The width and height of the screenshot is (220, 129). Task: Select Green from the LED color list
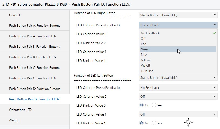(145, 49)
